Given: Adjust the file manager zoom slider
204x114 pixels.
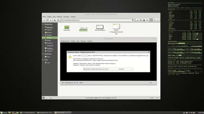Looking at the screenshot, I should [154, 98].
